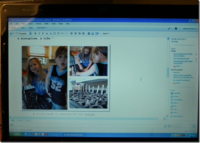Click the font color A icon
The width and height of the screenshot is (200, 143).
(x=47, y=33)
